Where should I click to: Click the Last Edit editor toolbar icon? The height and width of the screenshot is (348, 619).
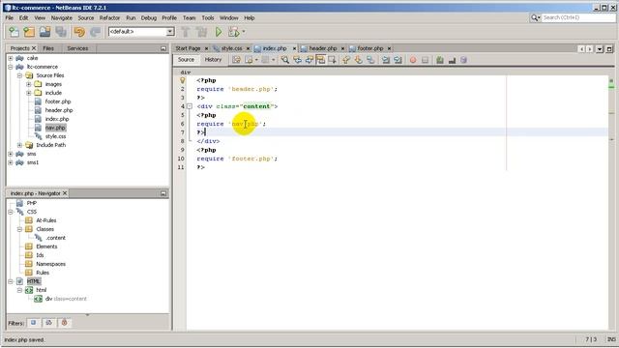(x=236, y=60)
